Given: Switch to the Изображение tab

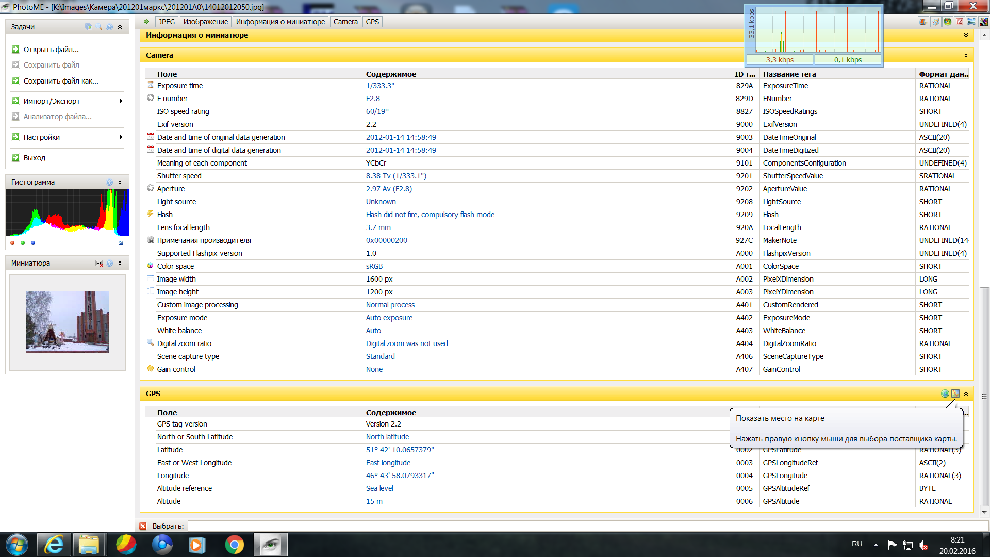Looking at the screenshot, I should [x=205, y=22].
